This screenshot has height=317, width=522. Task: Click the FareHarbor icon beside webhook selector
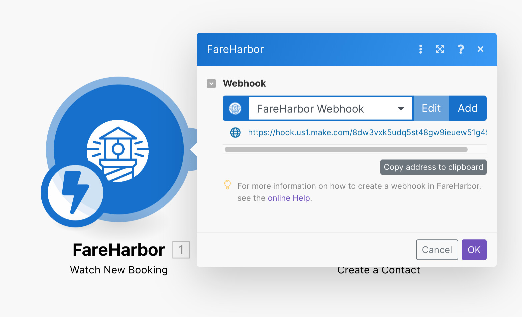tap(235, 109)
